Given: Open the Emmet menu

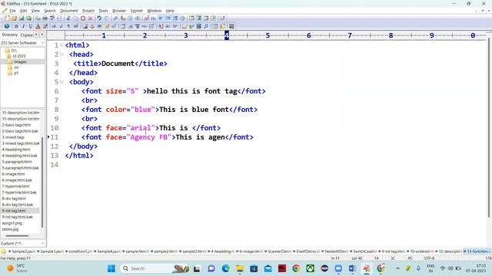Looking at the screenshot, I should 137,11.
